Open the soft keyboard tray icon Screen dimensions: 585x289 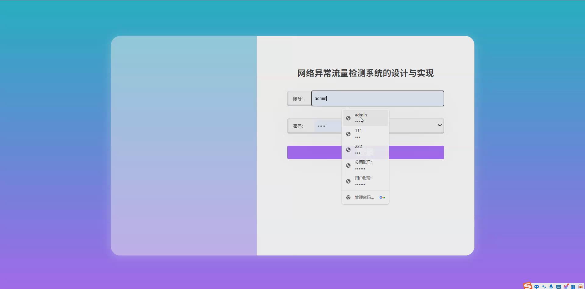coord(558,287)
